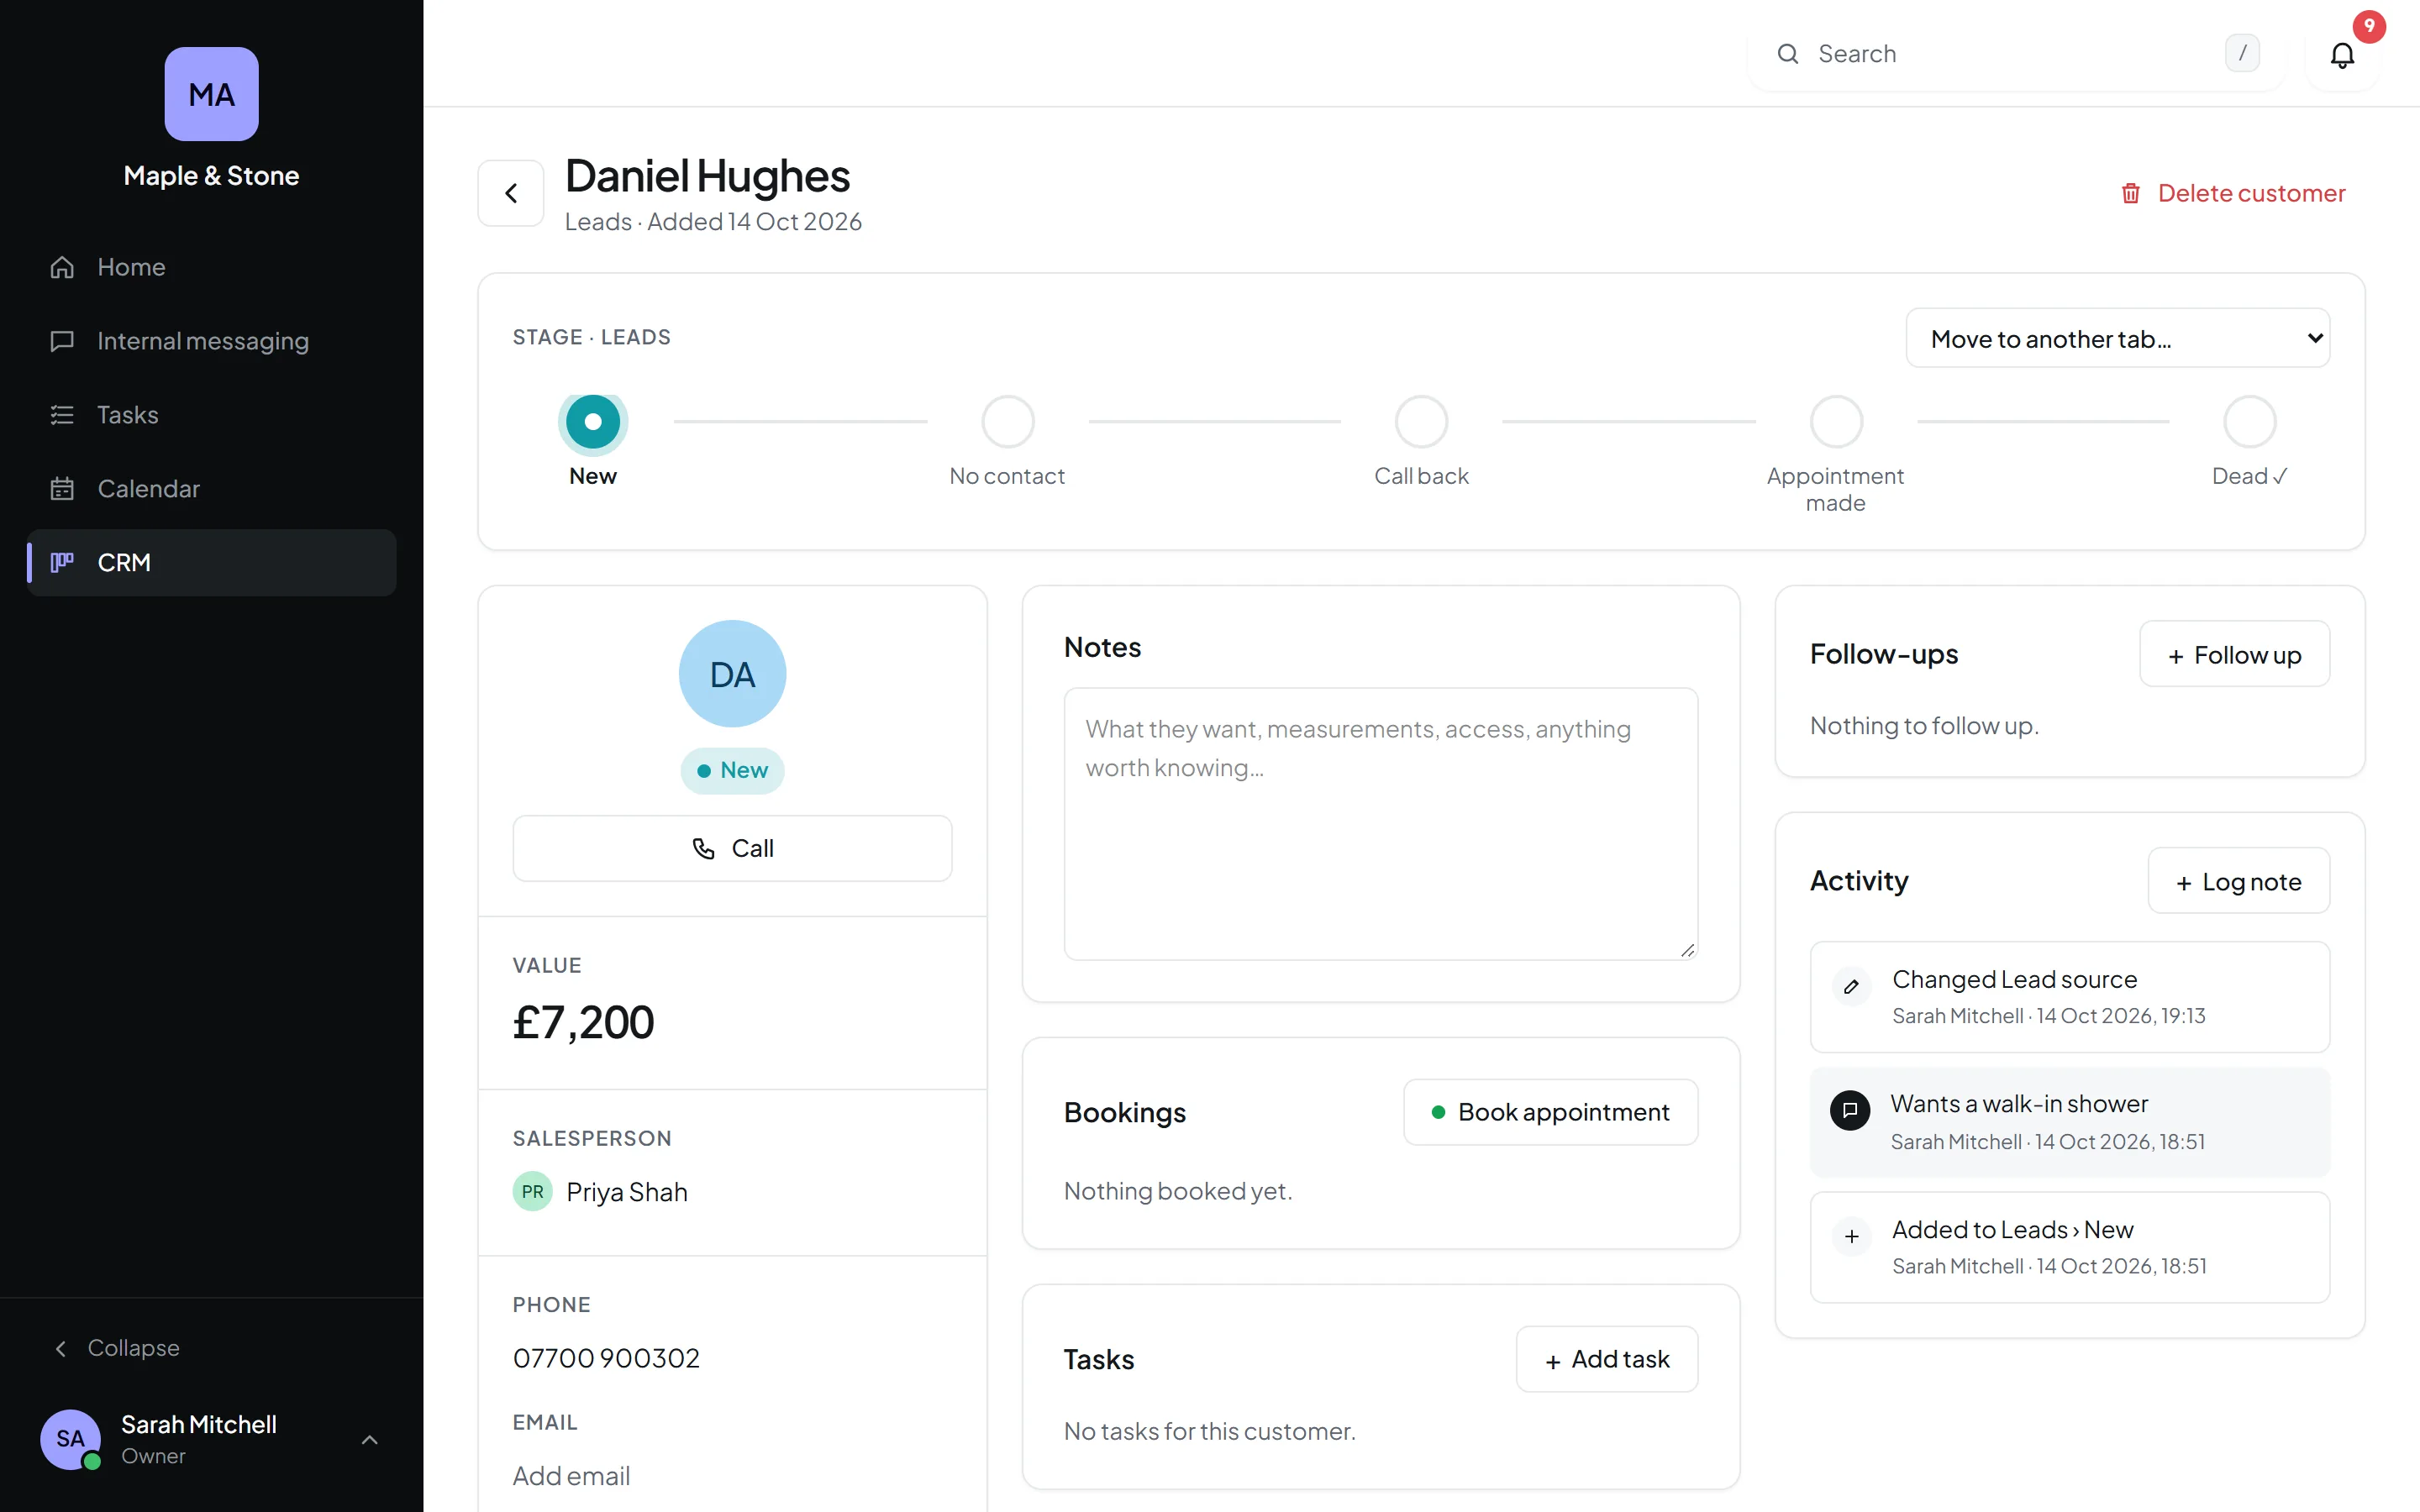The image size is (2420, 1512).
Task: Select the Dead stage circle
Action: (x=2250, y=422)
